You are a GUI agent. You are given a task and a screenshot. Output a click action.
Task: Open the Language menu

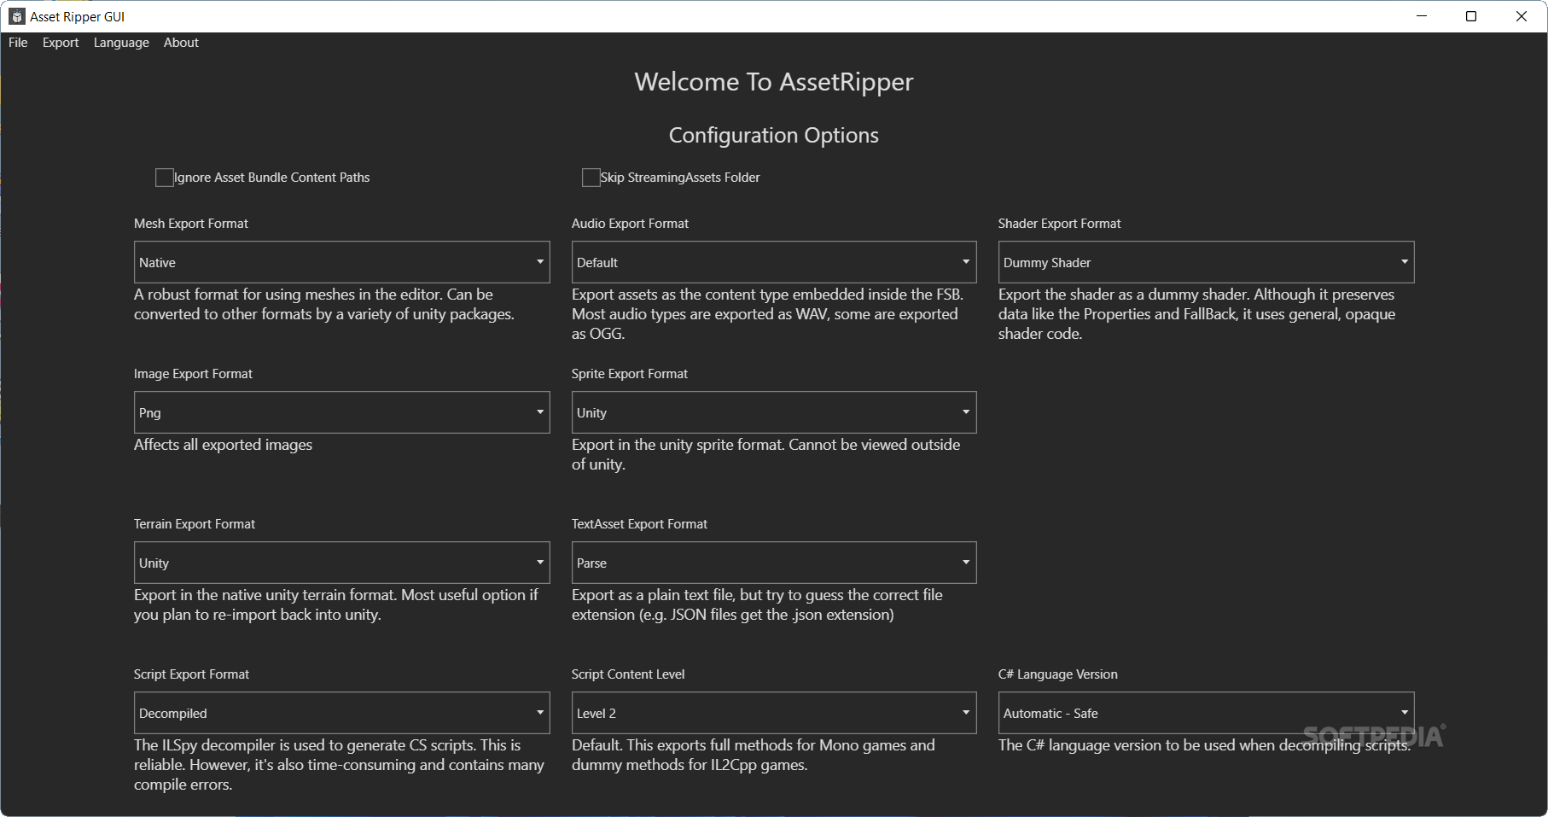[x=121, y=43]
